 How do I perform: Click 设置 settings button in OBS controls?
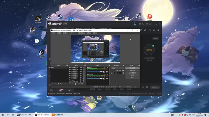pyautogui.click(x=132, y=75)
